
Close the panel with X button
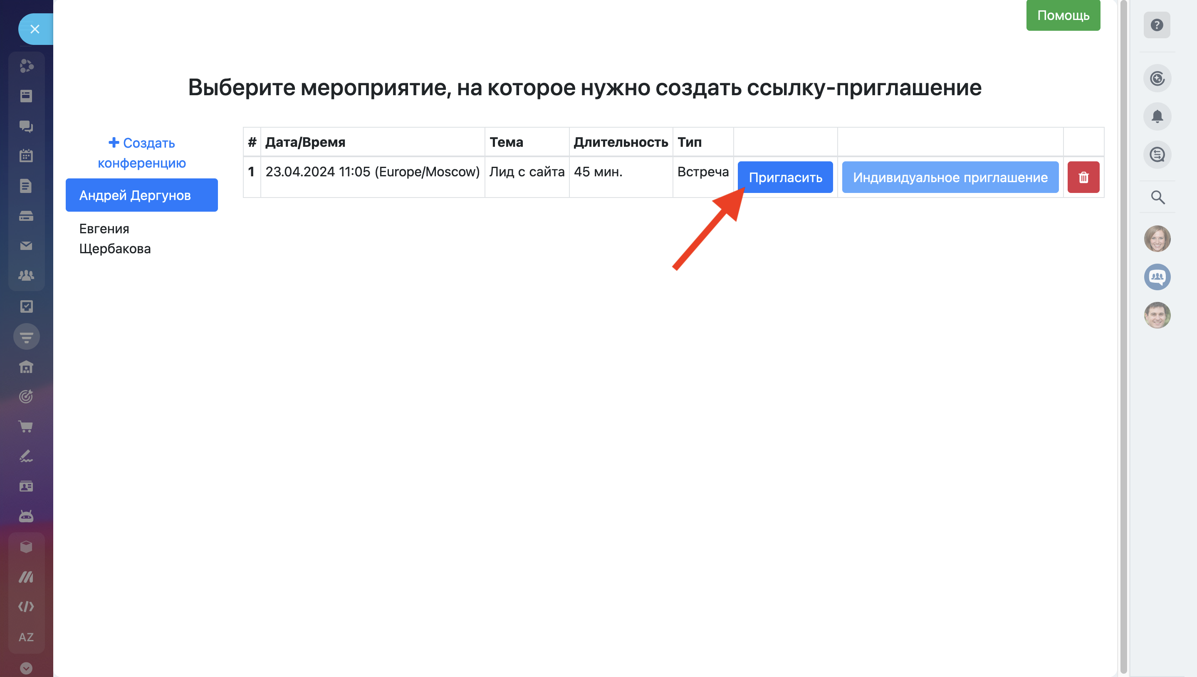click(35, 29)
